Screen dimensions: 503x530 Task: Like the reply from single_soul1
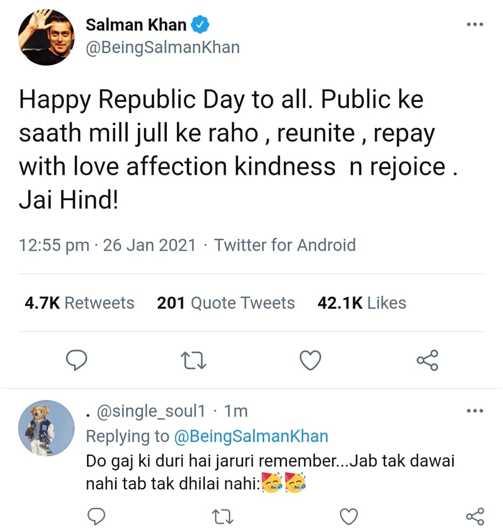click(349, 517)
